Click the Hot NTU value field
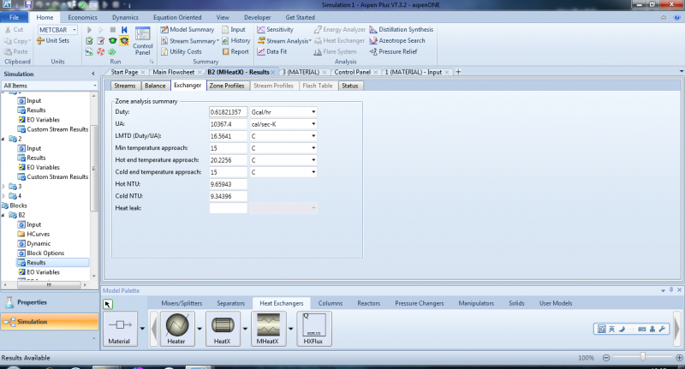 click(x=227, y=184)
